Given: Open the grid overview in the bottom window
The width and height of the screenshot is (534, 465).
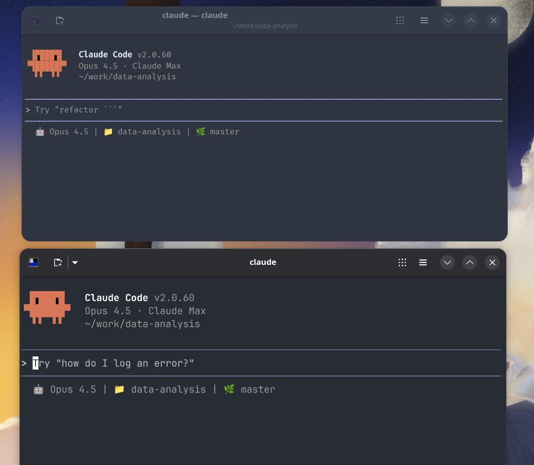Looking at the screenshot, I should coord(402,262).
